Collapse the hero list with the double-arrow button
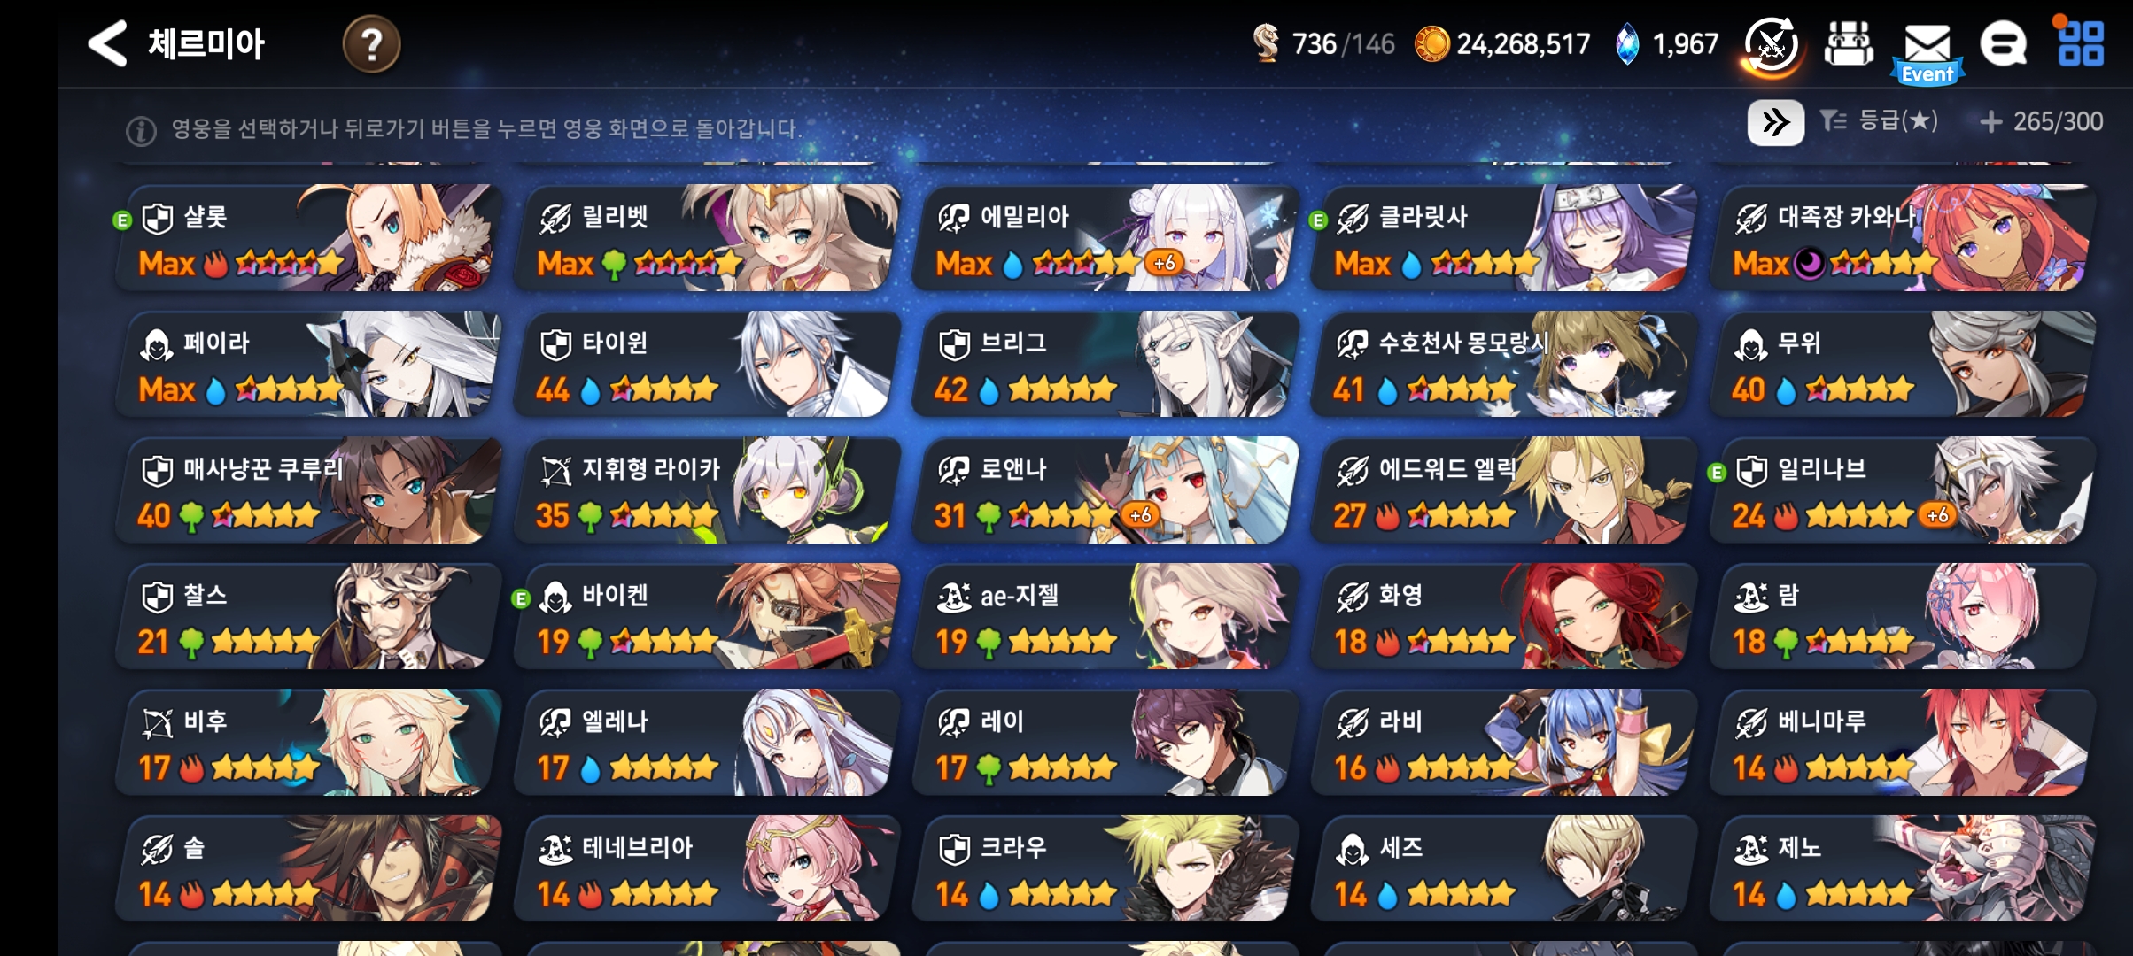The width and height of the screenshot is (2133, 956). 1775,122
